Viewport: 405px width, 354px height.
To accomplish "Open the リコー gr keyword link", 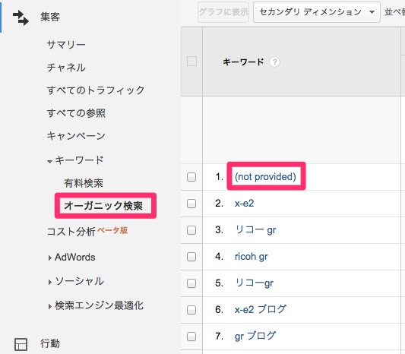I will click(255, 230).
